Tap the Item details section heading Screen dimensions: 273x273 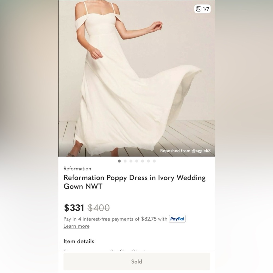[x=79, y=241]
